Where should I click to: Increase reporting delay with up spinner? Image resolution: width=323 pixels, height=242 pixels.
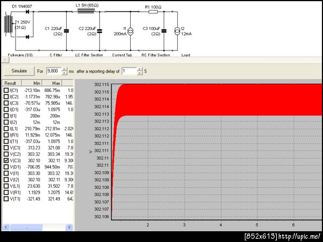(x=139, y=69)
